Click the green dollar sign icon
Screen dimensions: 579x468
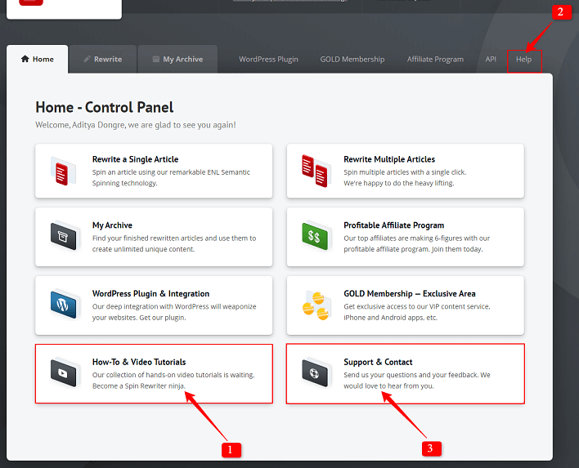pyautogui.click(x=315, y=236)
